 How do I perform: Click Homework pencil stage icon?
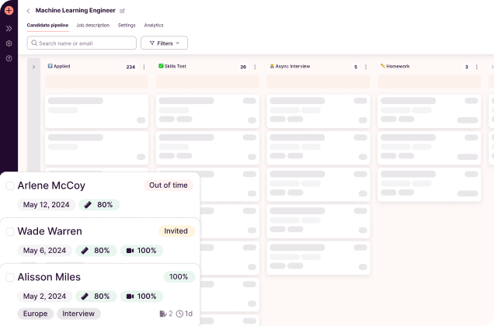click(x=383, y=66)
